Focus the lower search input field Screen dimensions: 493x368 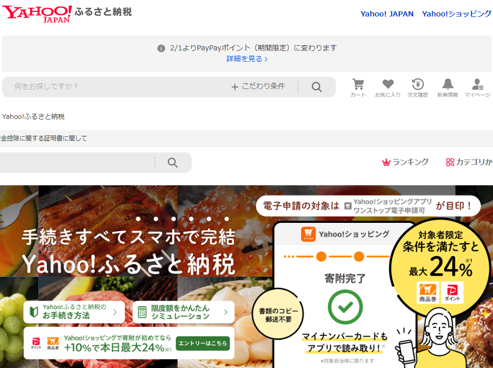[x=77, y=163]
